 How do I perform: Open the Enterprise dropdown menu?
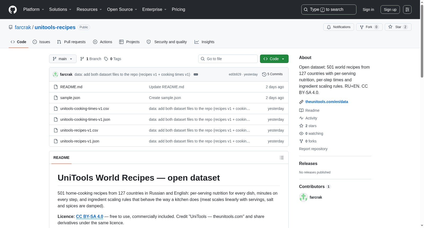pyautogui.click(x=154, y=10)
